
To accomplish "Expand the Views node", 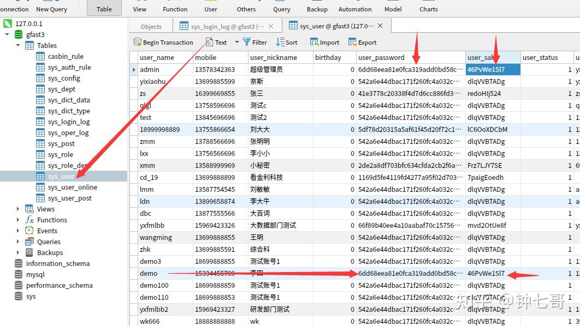I will pyautogui.click(x=18, y=209).
